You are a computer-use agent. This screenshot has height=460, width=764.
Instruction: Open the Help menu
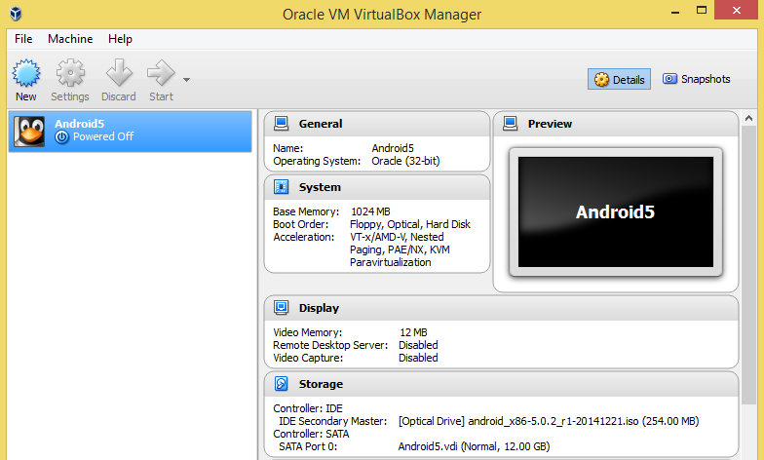click(120, 39)
